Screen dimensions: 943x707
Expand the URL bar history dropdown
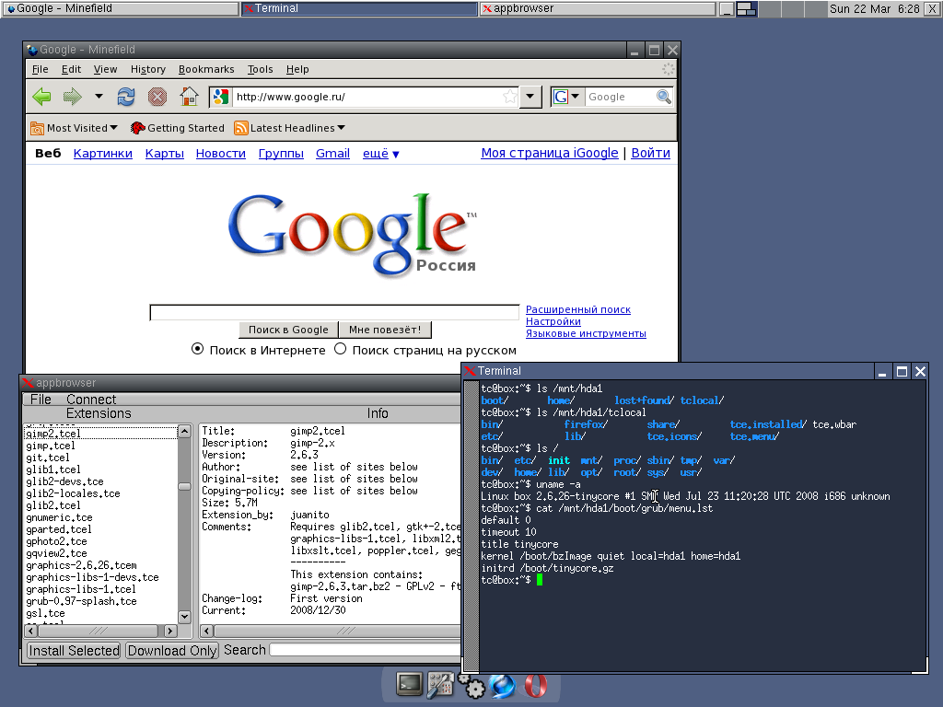[x=530, y=96]
